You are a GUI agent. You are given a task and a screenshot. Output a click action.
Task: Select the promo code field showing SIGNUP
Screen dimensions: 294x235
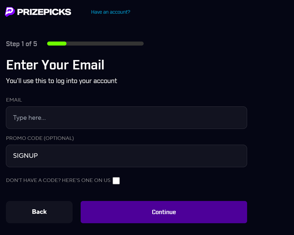[x=126, y=156]
